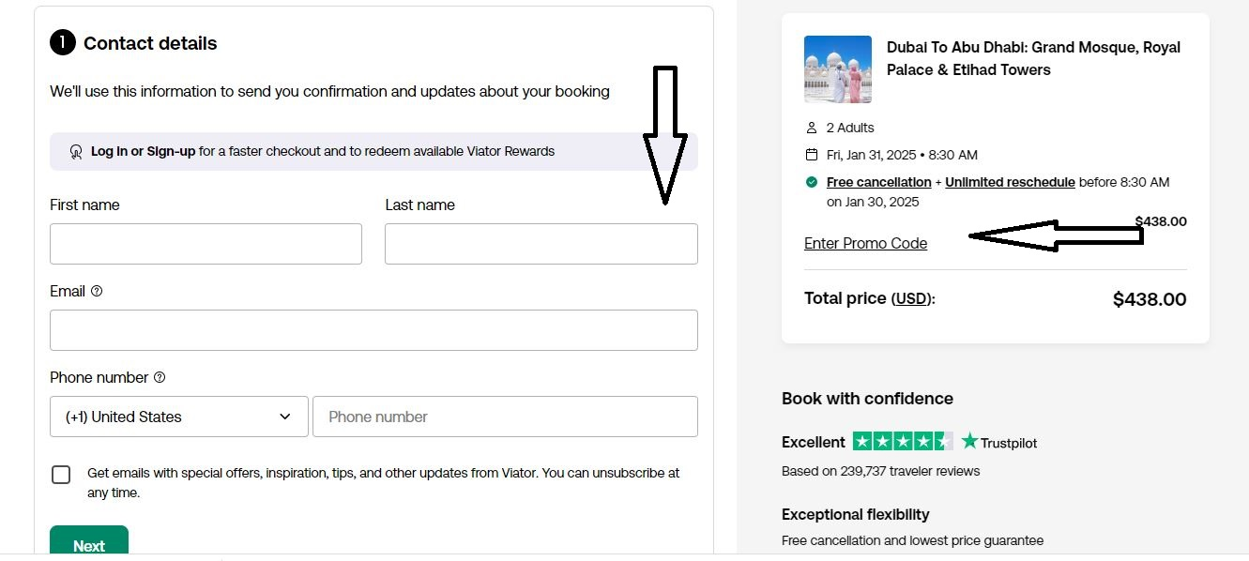
Task: Click the Enter Promo Code link
Action: point(865,244)
